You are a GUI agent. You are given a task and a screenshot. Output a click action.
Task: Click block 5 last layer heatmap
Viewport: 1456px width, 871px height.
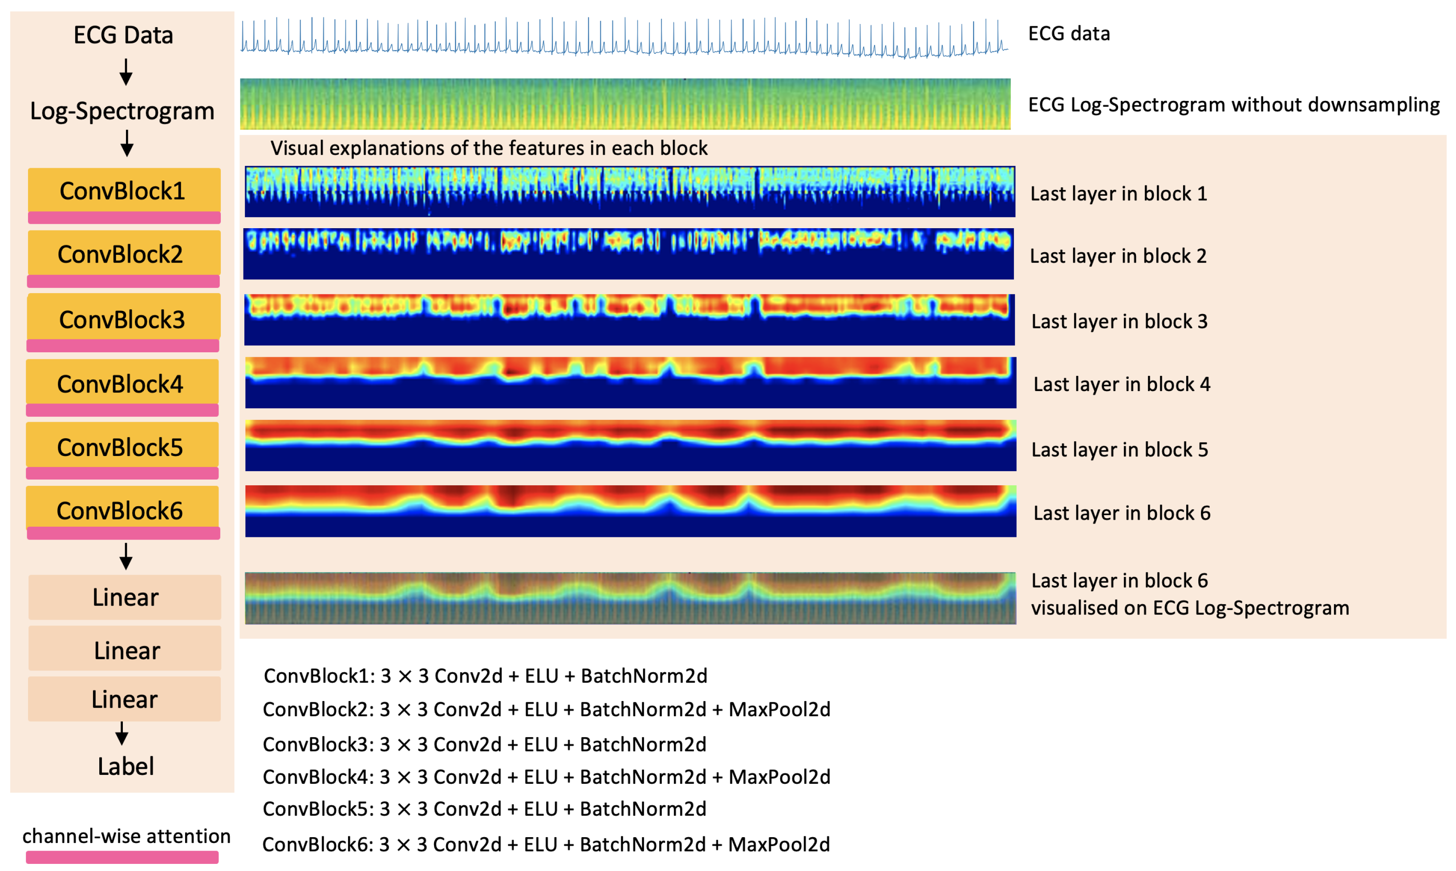pyautogui.click(x=630, y=445)
